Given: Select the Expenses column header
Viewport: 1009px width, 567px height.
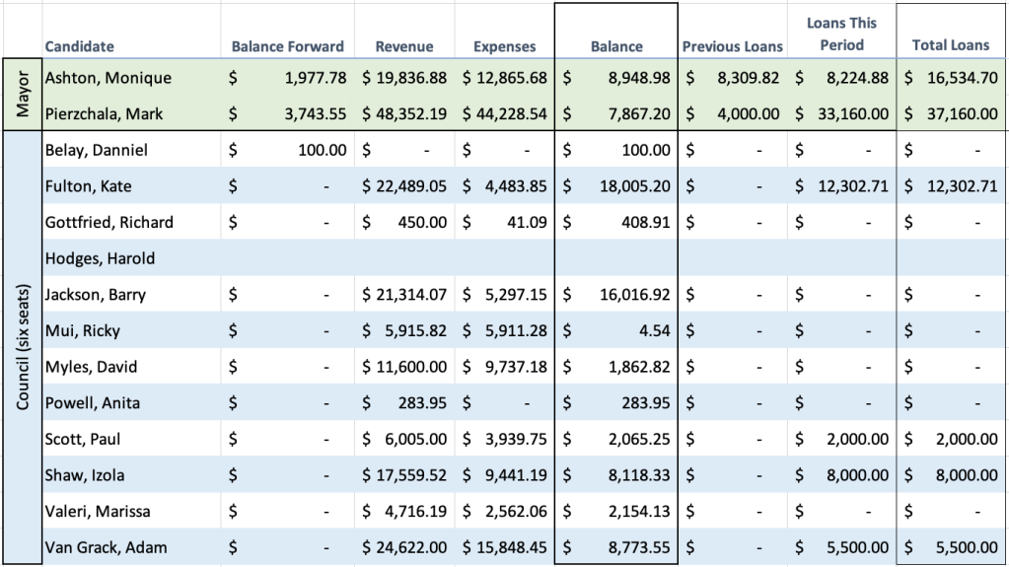Looking at the screenshot, I should tap(504, 46).
